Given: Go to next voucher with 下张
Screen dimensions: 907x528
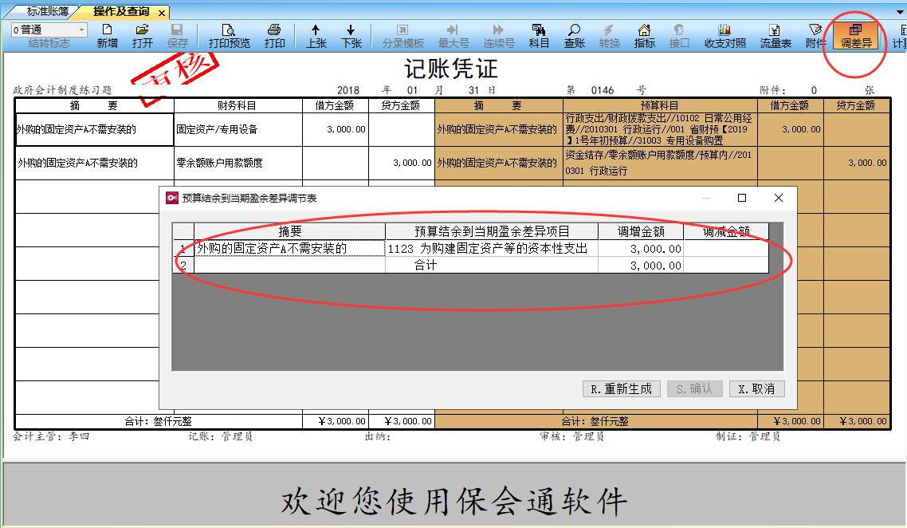Looking at the screenshot, I should coord(351,36).
